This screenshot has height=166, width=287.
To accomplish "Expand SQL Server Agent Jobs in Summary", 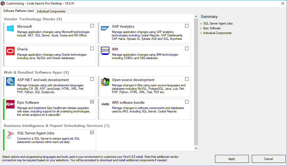I will 201,23.
